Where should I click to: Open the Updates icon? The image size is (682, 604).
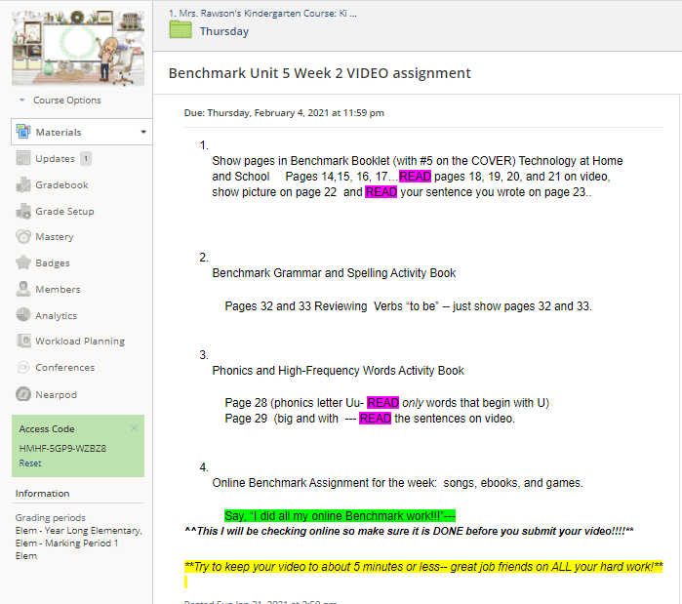(23, 158)
